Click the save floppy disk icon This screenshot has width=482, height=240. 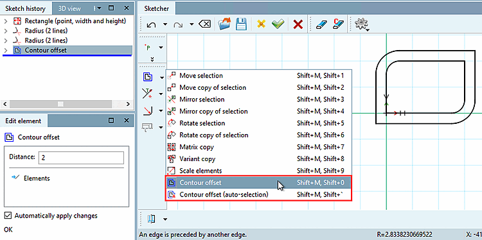(241, 24)
